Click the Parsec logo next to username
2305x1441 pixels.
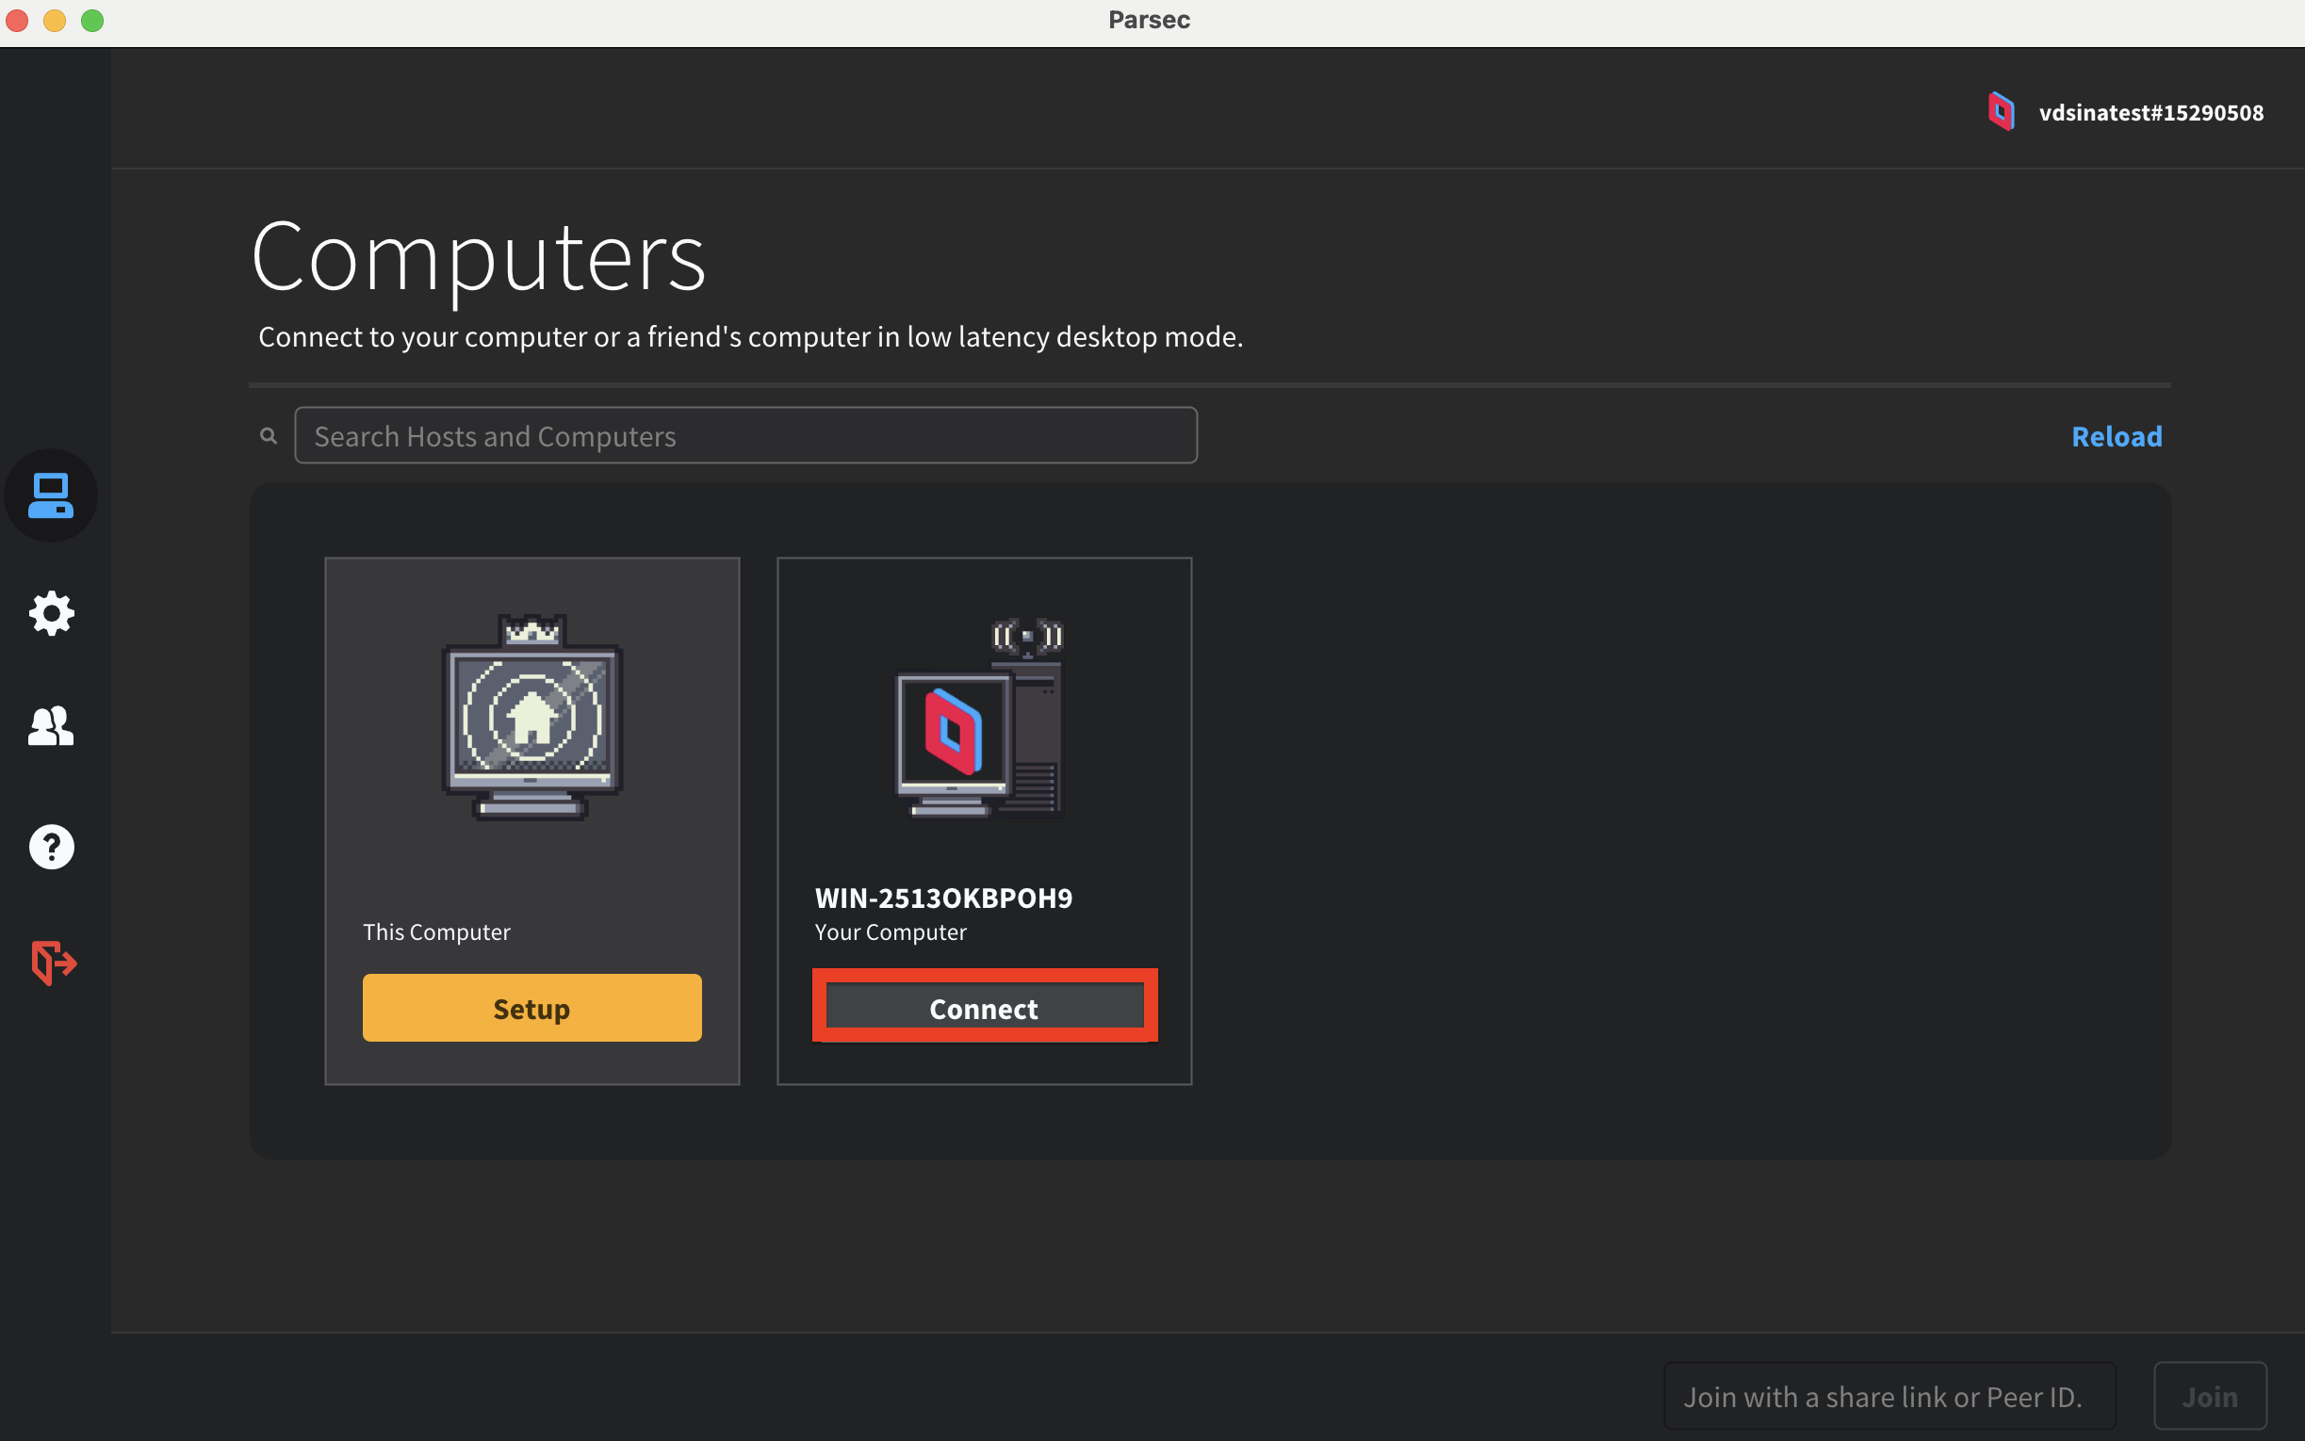(2001, 111)
